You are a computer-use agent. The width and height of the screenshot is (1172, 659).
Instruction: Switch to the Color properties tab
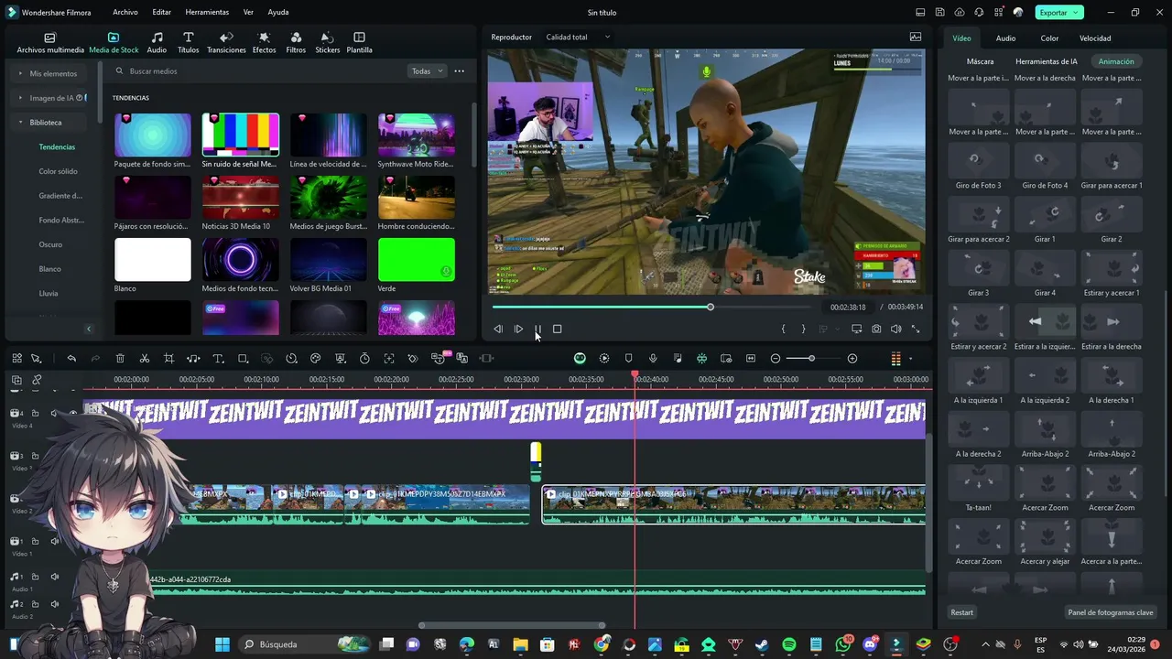tap(1049, 38)
